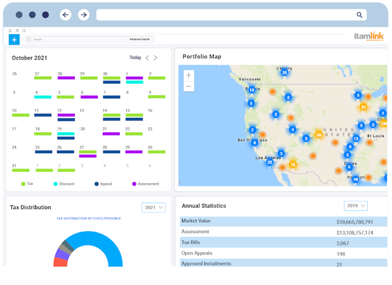Click the Today link in the calendar

(x=135, y=58)
